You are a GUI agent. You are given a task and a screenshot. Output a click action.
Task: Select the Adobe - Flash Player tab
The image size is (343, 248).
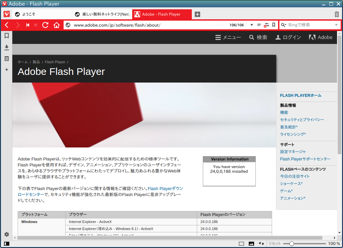(x=162, y=14)
